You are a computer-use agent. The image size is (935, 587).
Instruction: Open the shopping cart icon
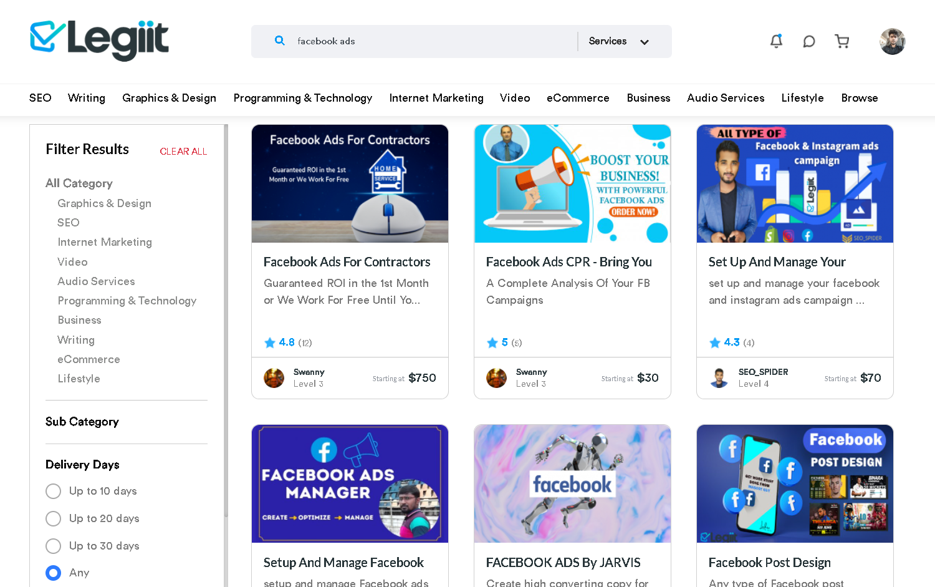click(842, 41)
